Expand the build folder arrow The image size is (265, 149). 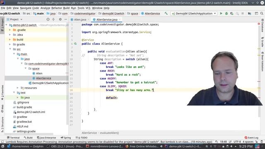[x=10, y=40]
